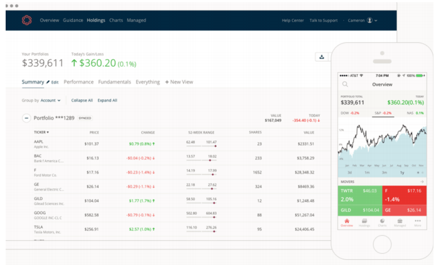This screenshot has width=438, height=265.
Task: Click the PRICE column header
Action: pyautogui.click(x=94, y=132)
